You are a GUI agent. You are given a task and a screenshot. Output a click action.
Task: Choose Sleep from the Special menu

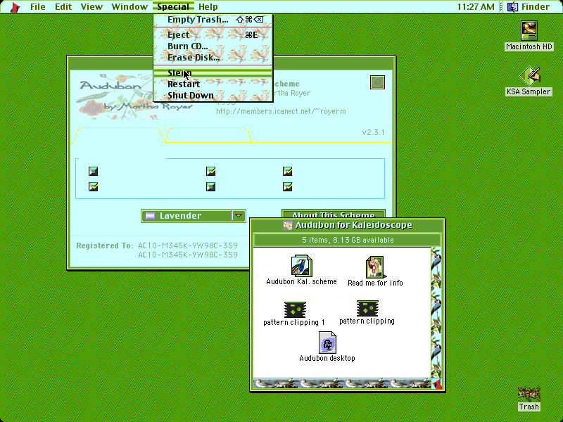click(x=213, y=73)
